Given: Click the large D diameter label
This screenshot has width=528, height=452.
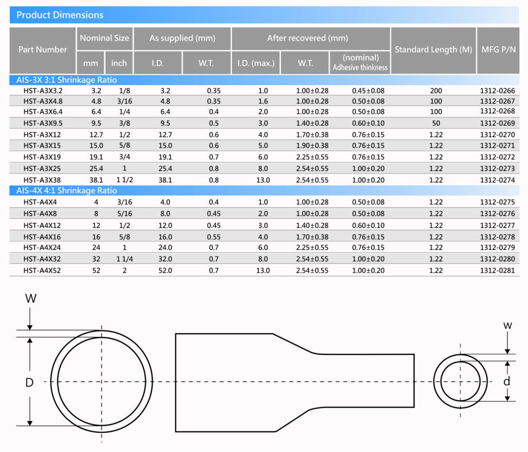Looking at the screenshot, I should (29, 383).
